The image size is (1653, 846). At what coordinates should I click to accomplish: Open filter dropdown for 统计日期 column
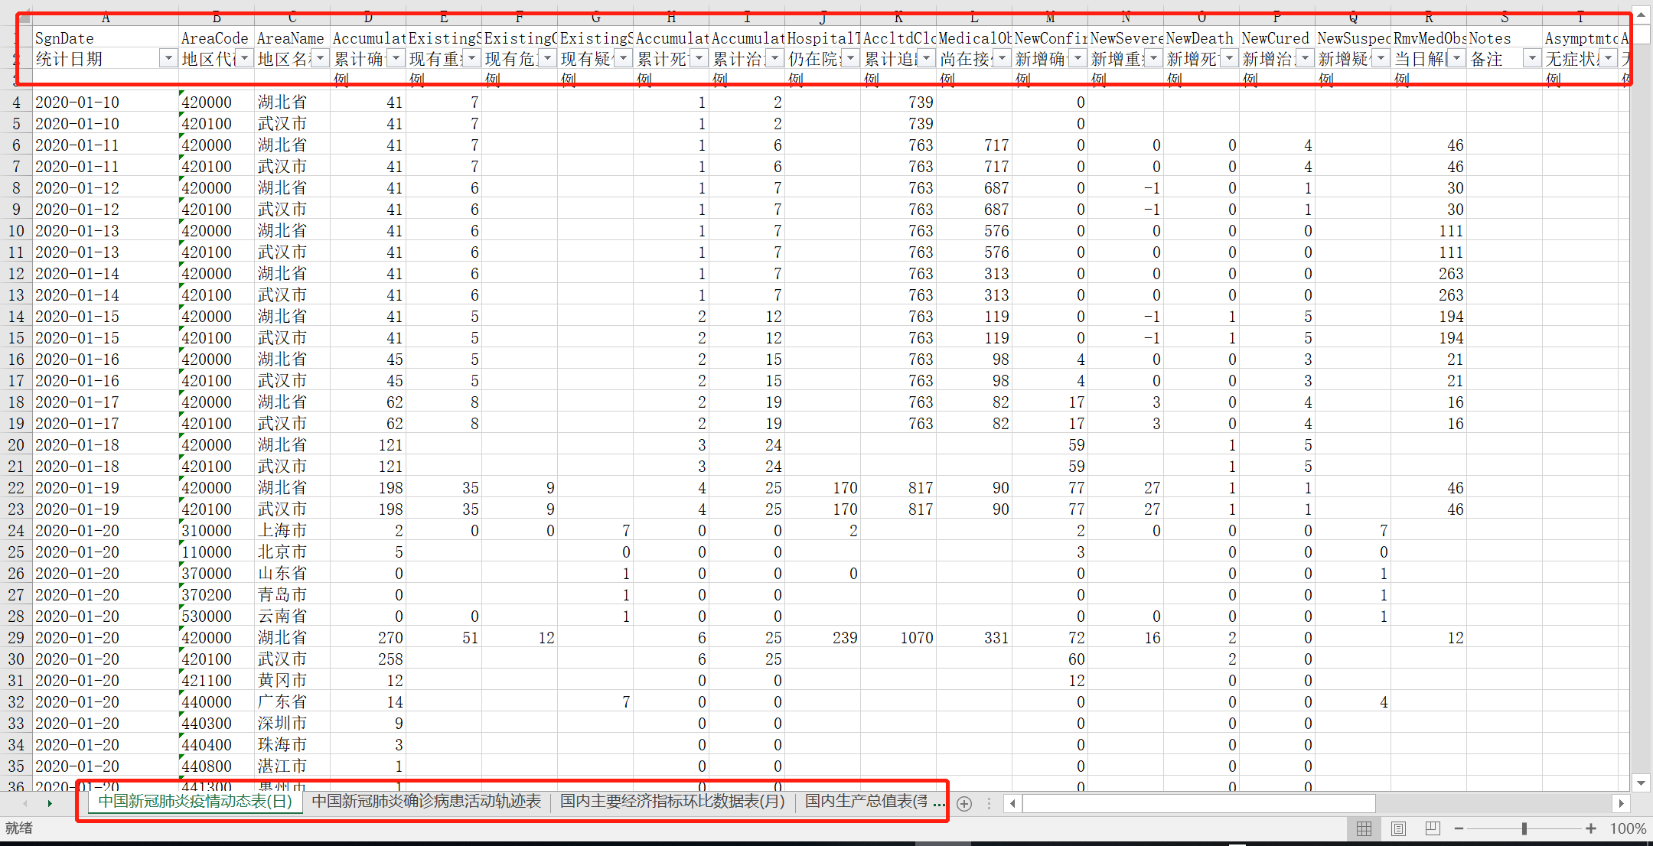click(168, 59)
